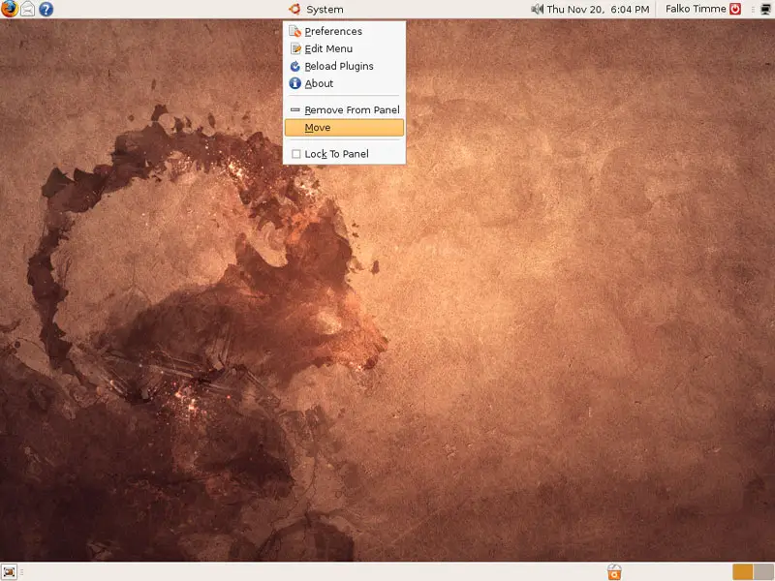Expand the calendar from the date and time
The image size is (775, 581).
(x=598, y=10)
